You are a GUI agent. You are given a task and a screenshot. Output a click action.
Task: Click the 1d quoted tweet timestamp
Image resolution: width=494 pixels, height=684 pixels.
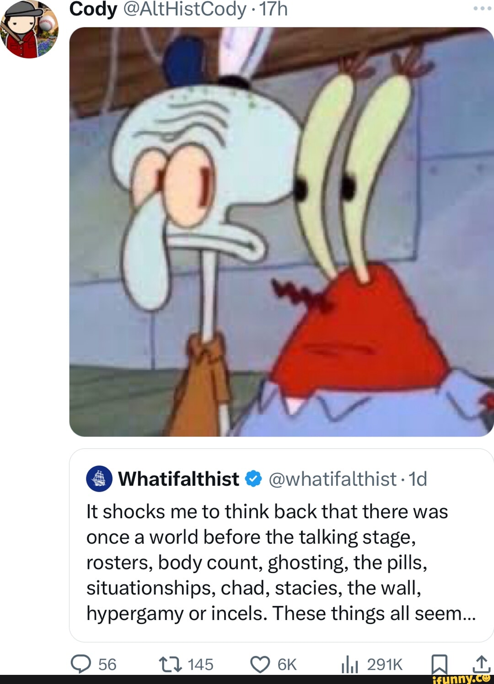click(418, 479)
